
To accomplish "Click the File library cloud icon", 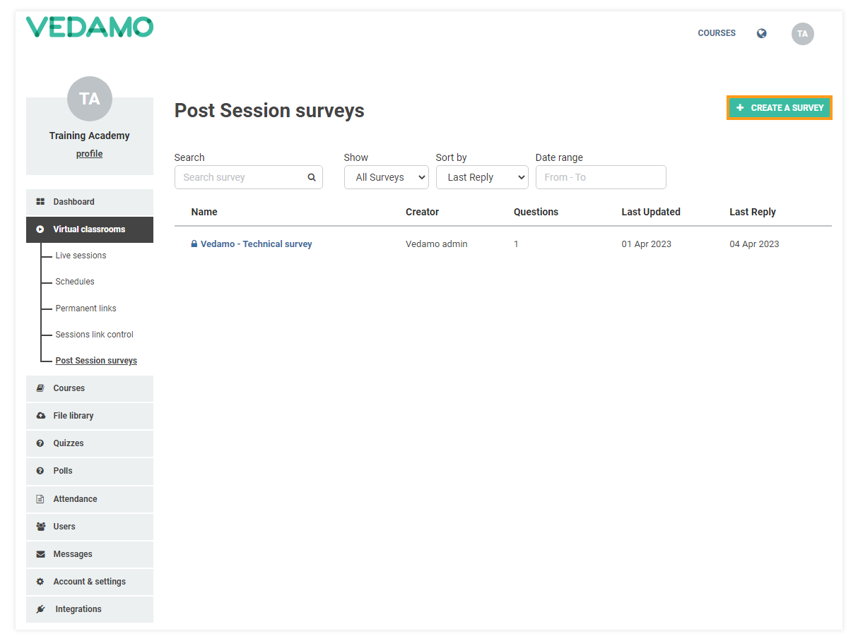I will point(40,416).
